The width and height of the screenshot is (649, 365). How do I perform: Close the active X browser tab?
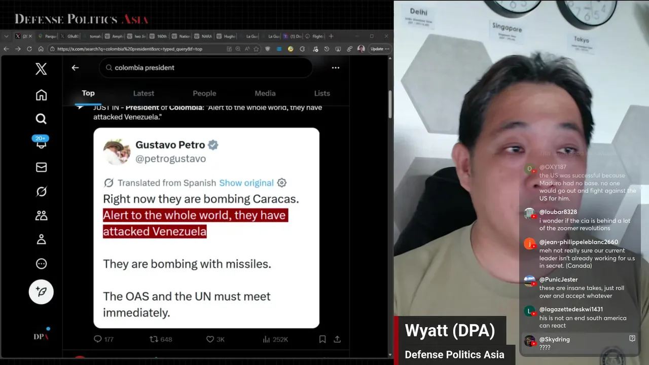click(x=30, y=36)
